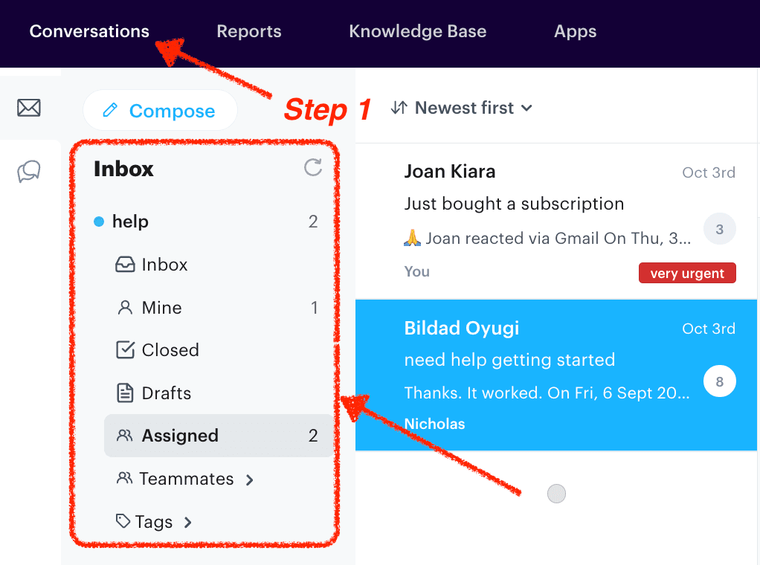Select the Tags label icon
This screenshot has width=760, height=565.
[x=125, y=521]
